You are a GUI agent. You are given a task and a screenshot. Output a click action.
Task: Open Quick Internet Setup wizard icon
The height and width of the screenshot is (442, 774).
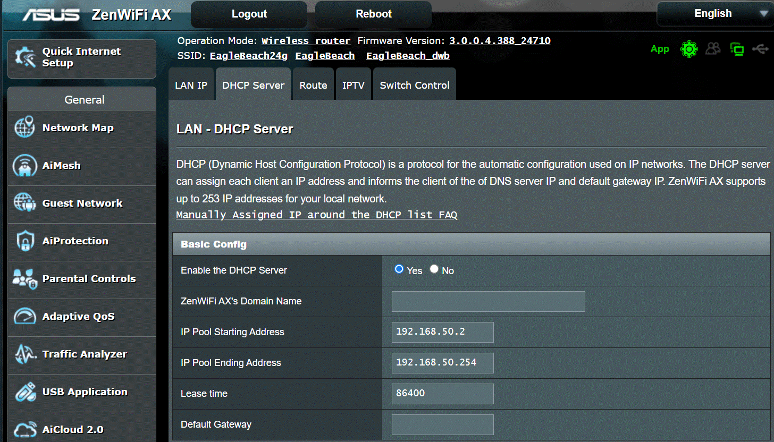tap(26, 57)
